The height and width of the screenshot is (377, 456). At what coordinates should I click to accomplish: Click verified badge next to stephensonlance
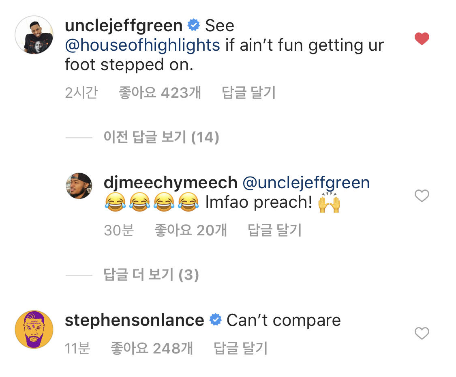pos(215,321)
